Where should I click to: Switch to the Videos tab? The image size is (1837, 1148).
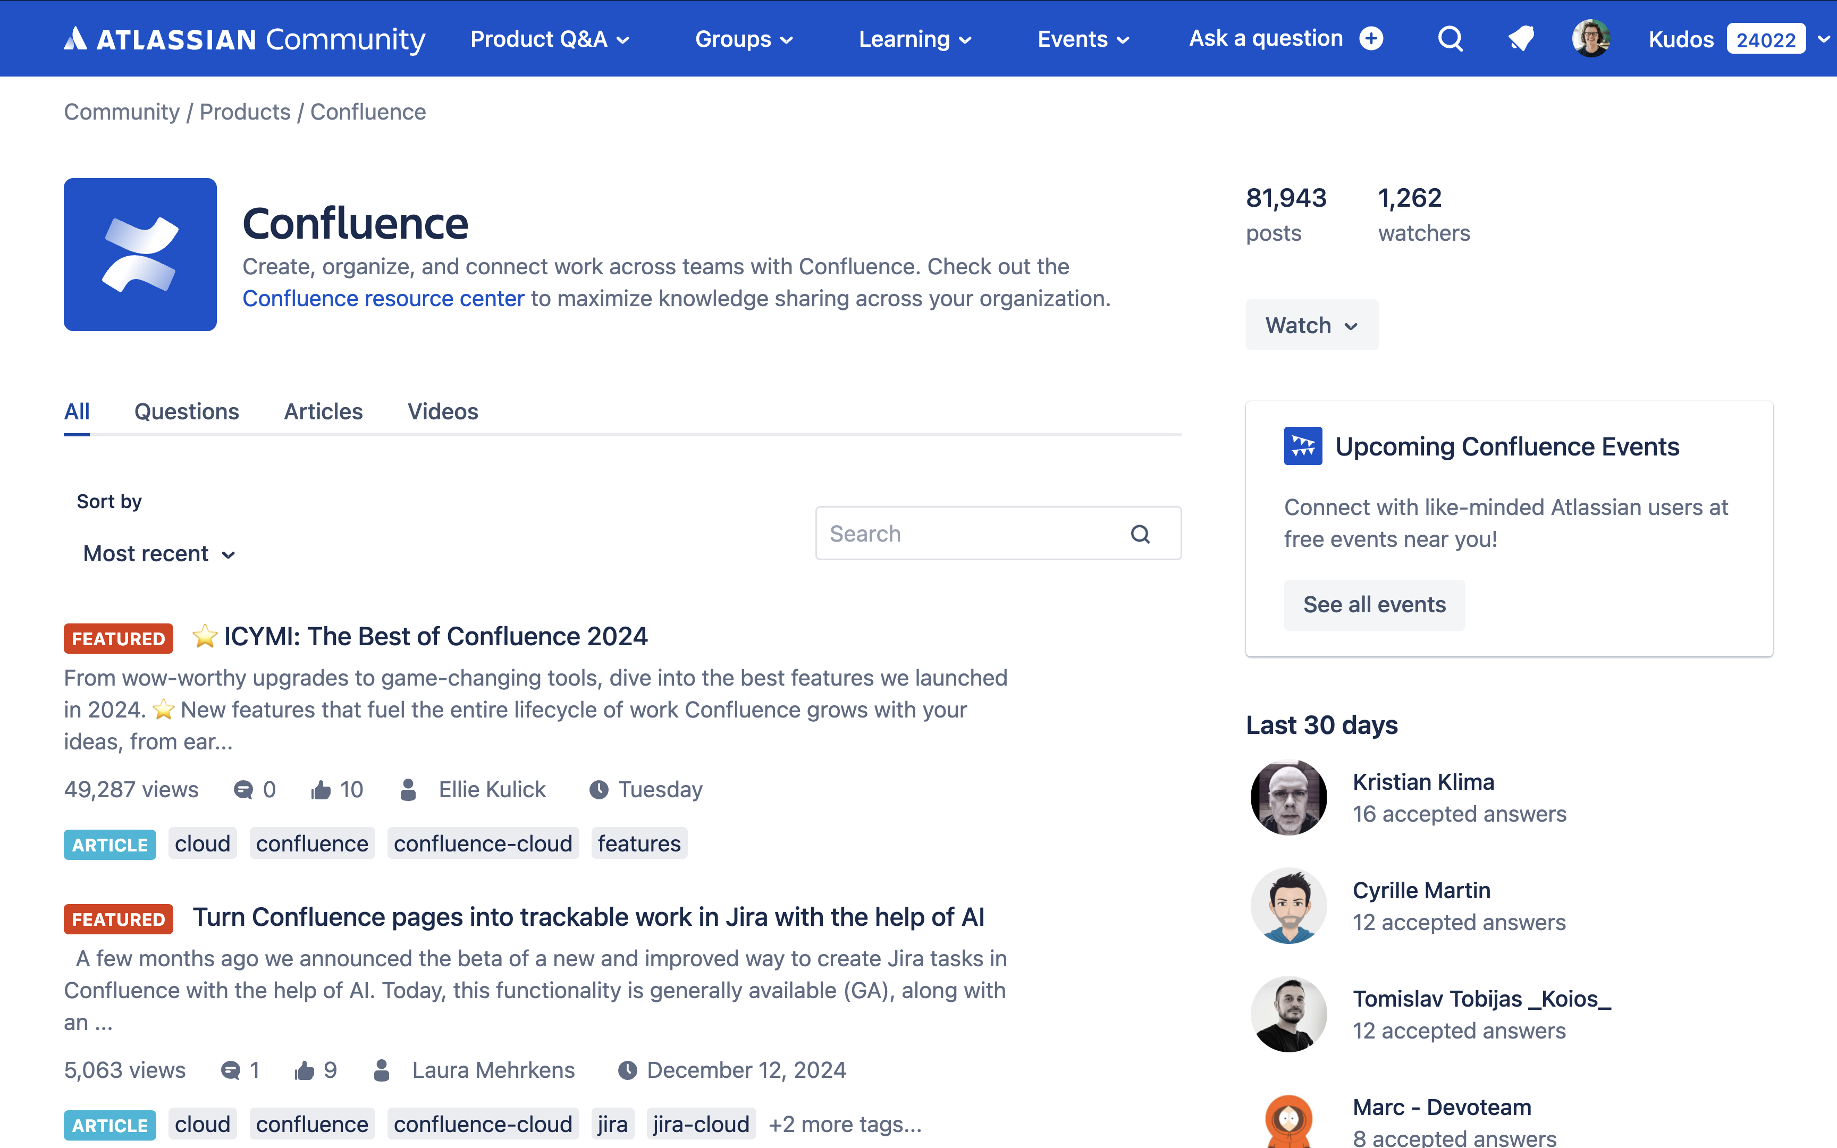click(x=443, y=411)
